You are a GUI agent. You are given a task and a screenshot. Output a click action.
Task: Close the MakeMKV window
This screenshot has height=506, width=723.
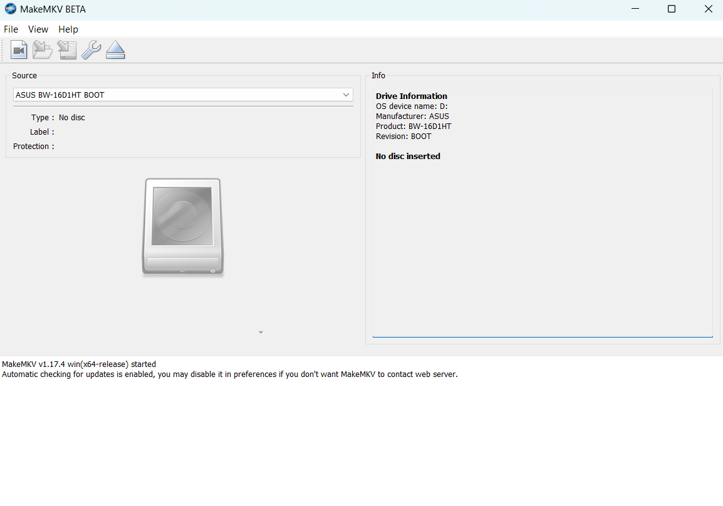click(708, 9)
